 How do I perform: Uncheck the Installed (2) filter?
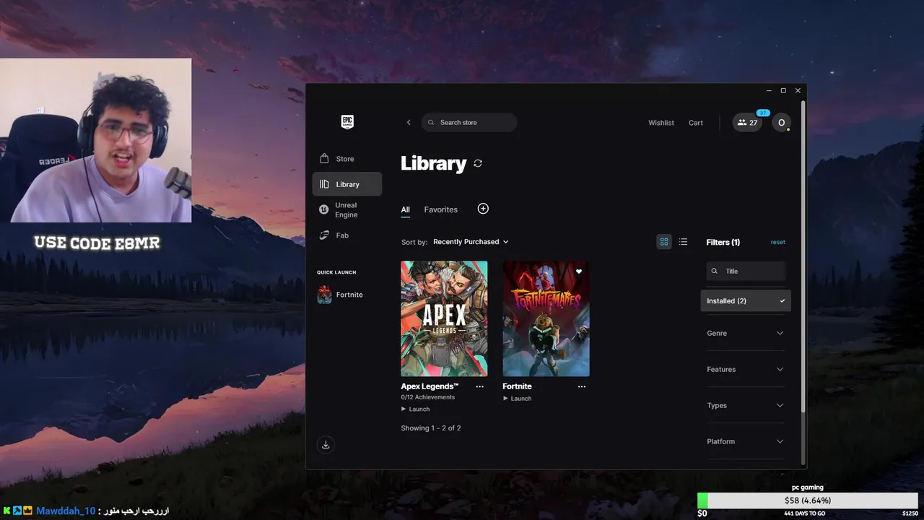tap(746, 301)
